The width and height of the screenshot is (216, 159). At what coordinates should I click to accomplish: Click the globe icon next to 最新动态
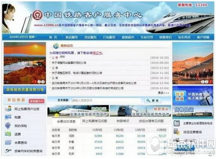pyautogui.click(x=56, y=46)
